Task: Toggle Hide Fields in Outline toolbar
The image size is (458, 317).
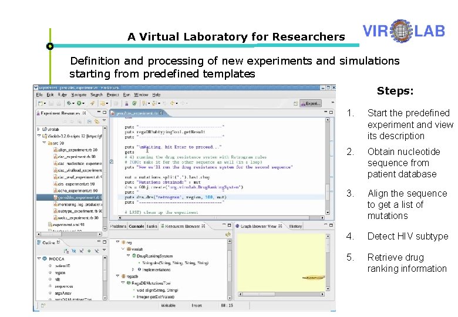Action: [74, 251]
